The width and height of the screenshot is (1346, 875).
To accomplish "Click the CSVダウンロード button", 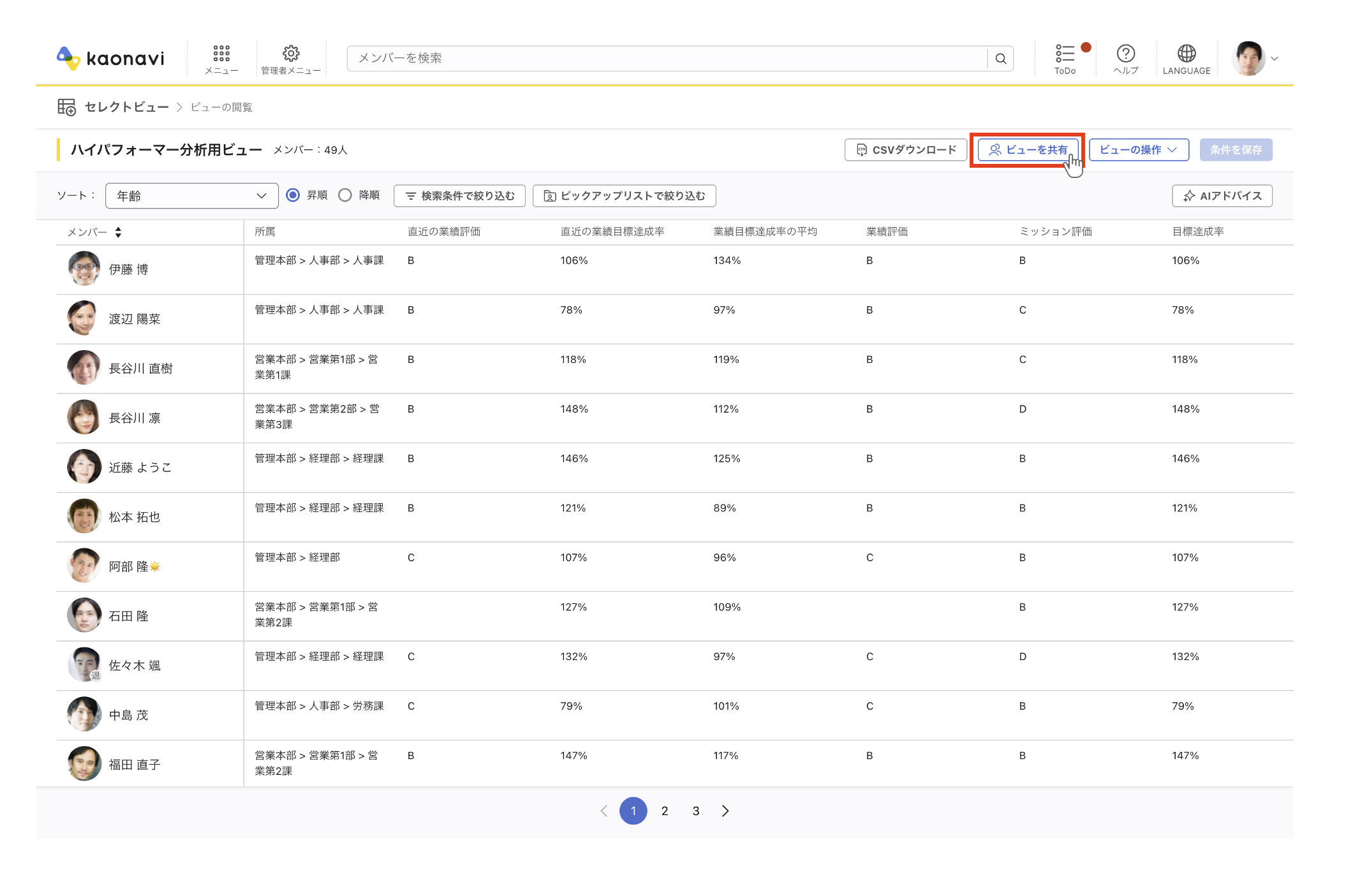I will 906,150.
